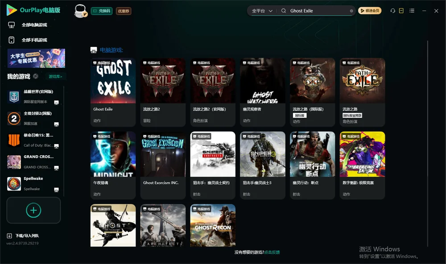Click the 优惠券 coupon button
This screenshot has height=264, width=446.
124,11
